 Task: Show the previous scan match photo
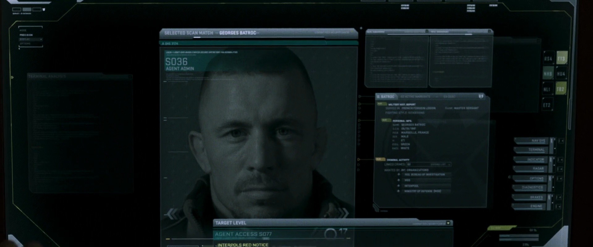click(173, 213)
